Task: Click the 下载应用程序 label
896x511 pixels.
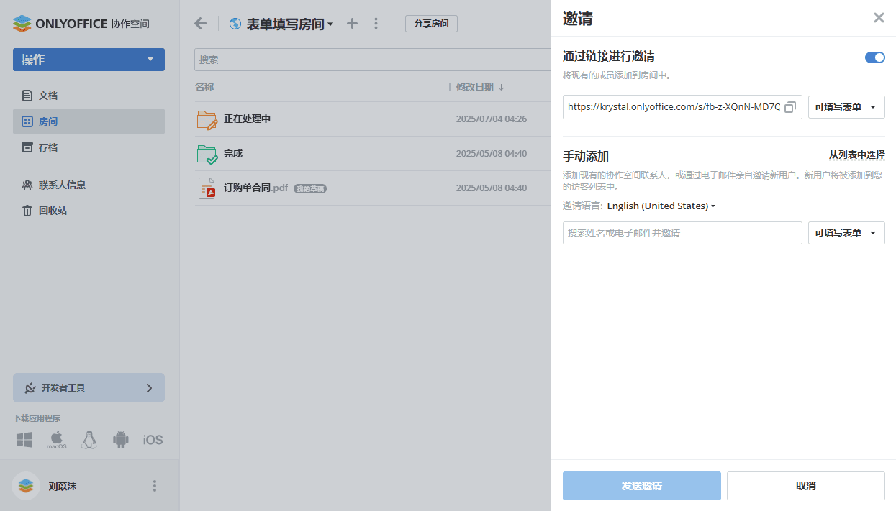Action: click(x=37, y=418)
